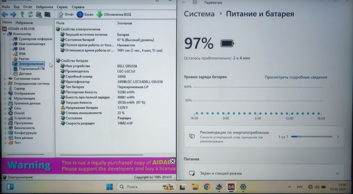The height and width of the screenshot is (194, 353).
Task: Expand the Системная плата node
Action: coord(5,79)
